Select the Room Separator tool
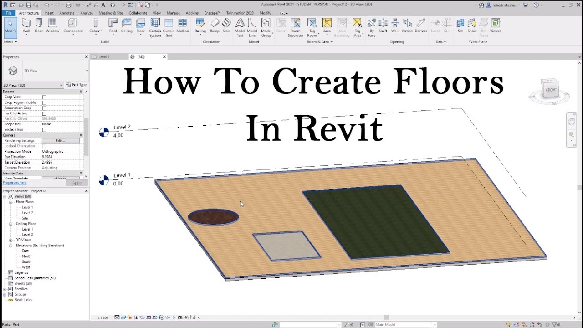The image size is (583, 328). (x=296, y=27)
